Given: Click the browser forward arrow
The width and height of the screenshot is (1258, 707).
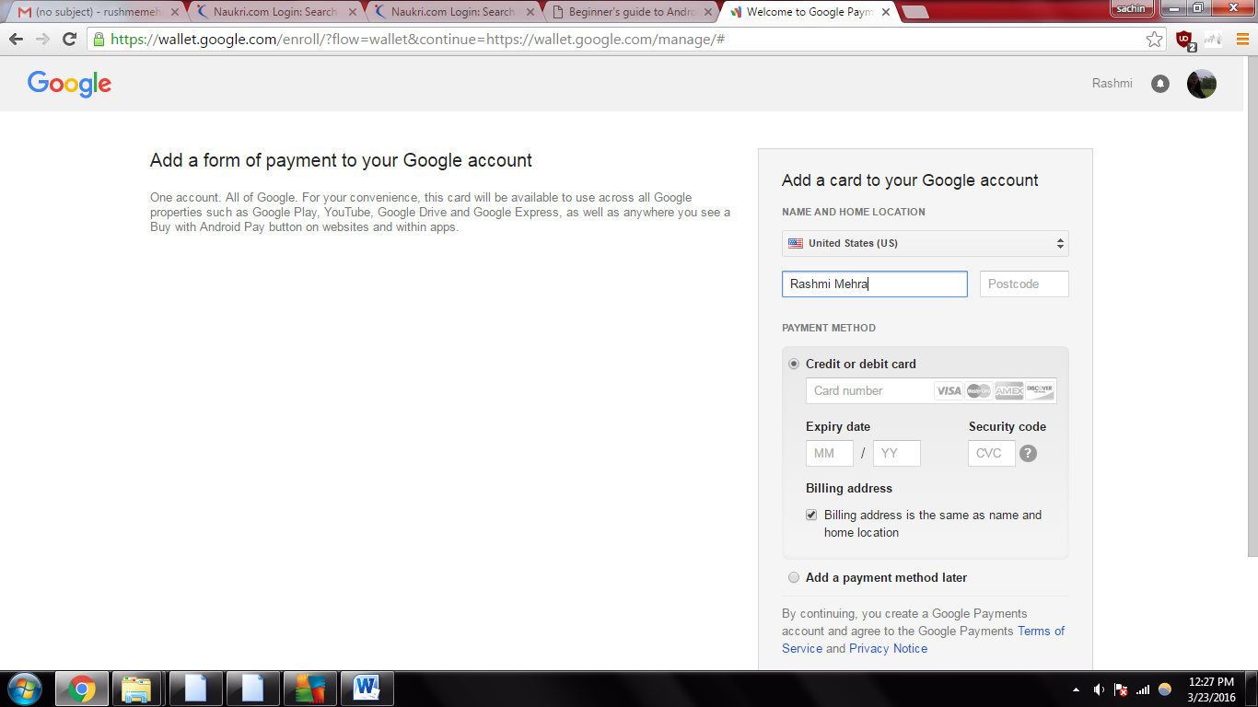Looking at the screenshot, I should (x=42, y=40).
